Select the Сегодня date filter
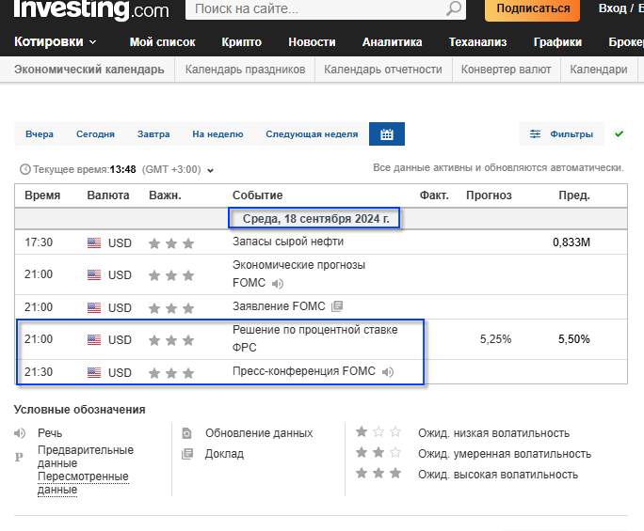 click(x=95, y=134)
